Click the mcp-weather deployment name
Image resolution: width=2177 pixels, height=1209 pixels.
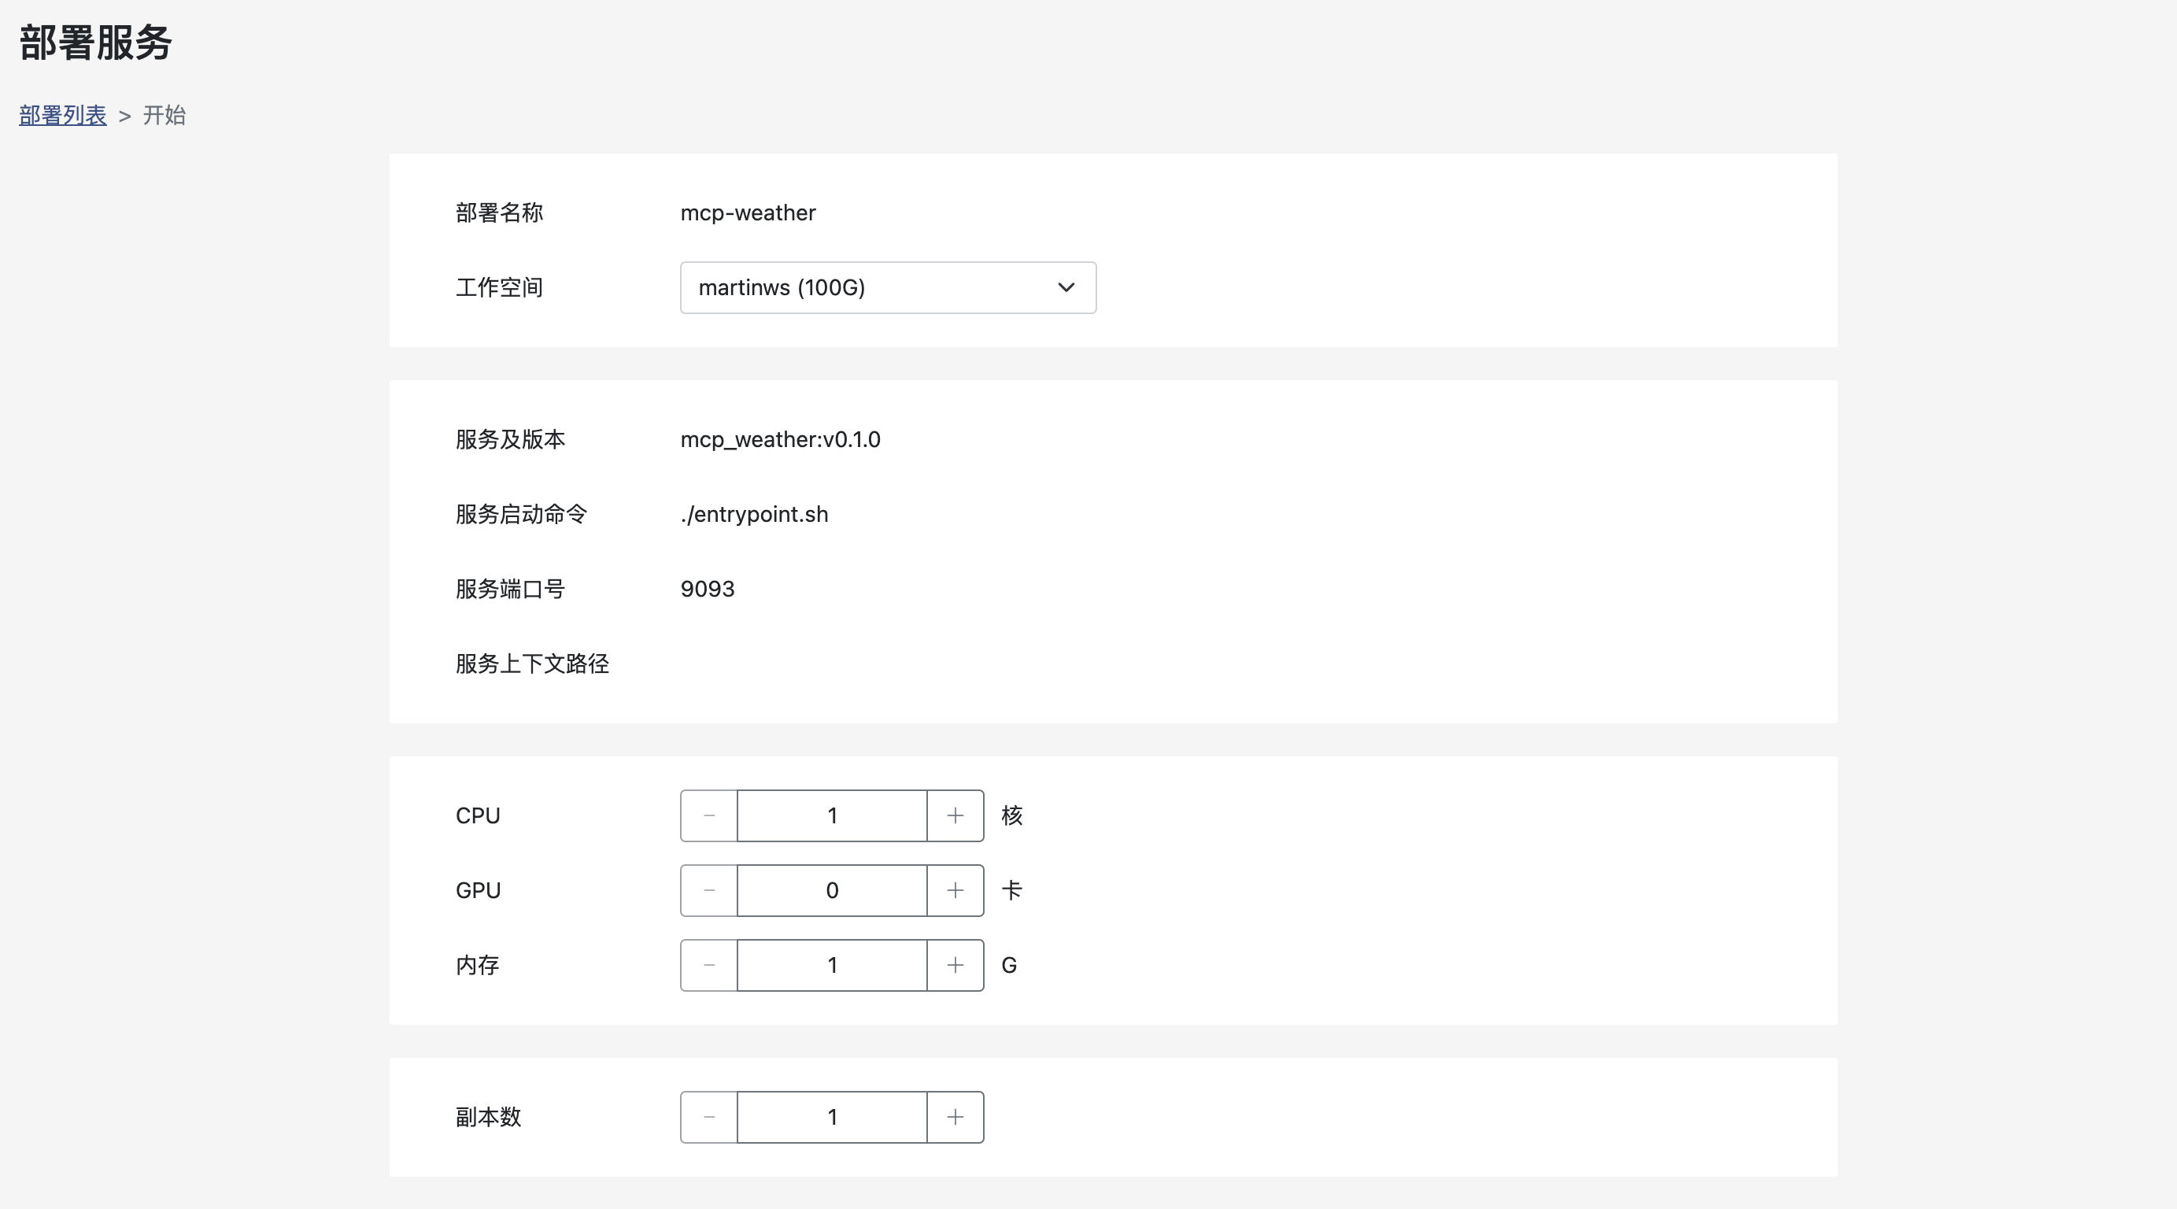point(748,213)
